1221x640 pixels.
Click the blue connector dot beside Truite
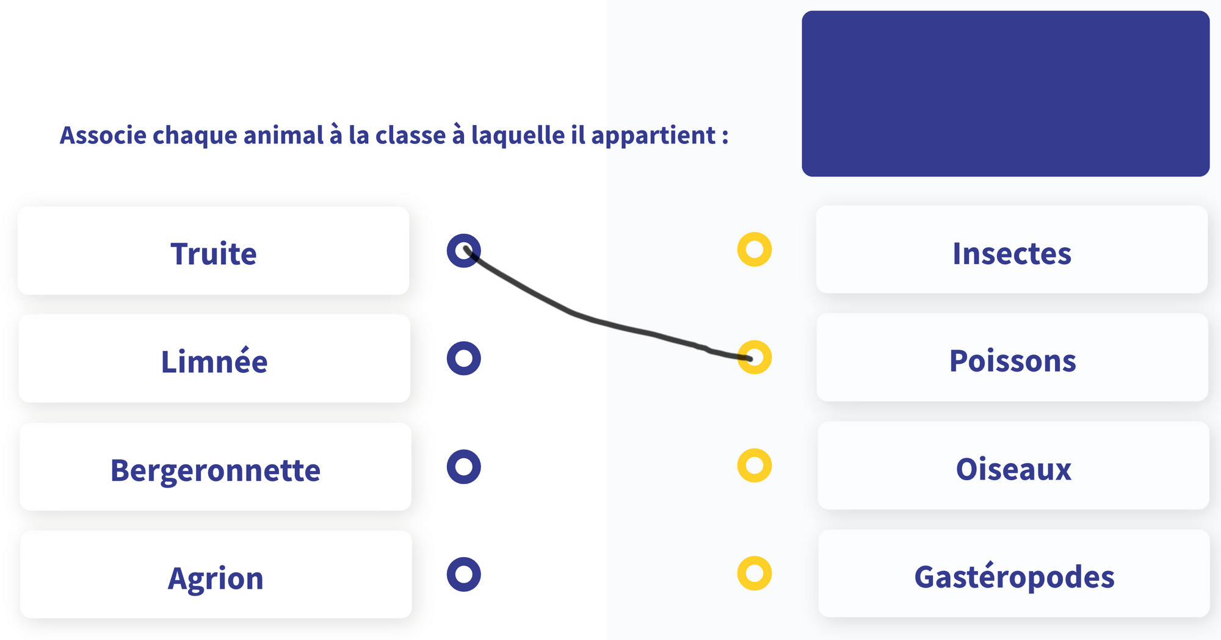(x=464, y=251)
